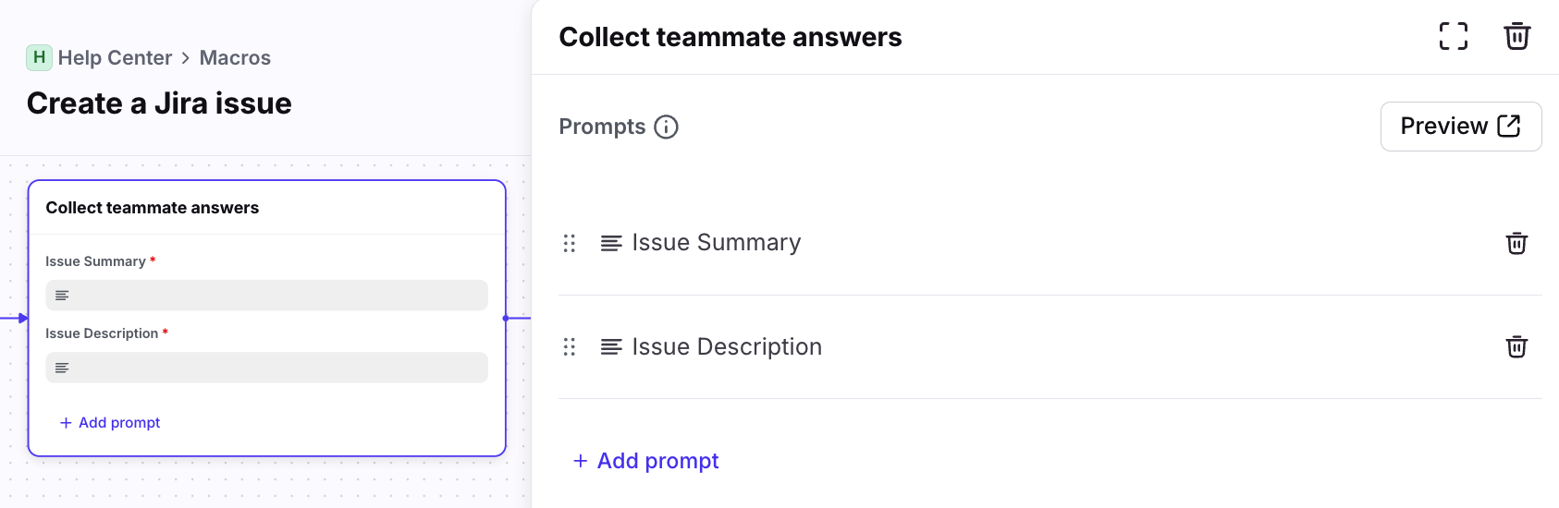This screenshot has width=1559, height=508.
Task: Open the Macros breadcrumb
Action: click(235, 58)
